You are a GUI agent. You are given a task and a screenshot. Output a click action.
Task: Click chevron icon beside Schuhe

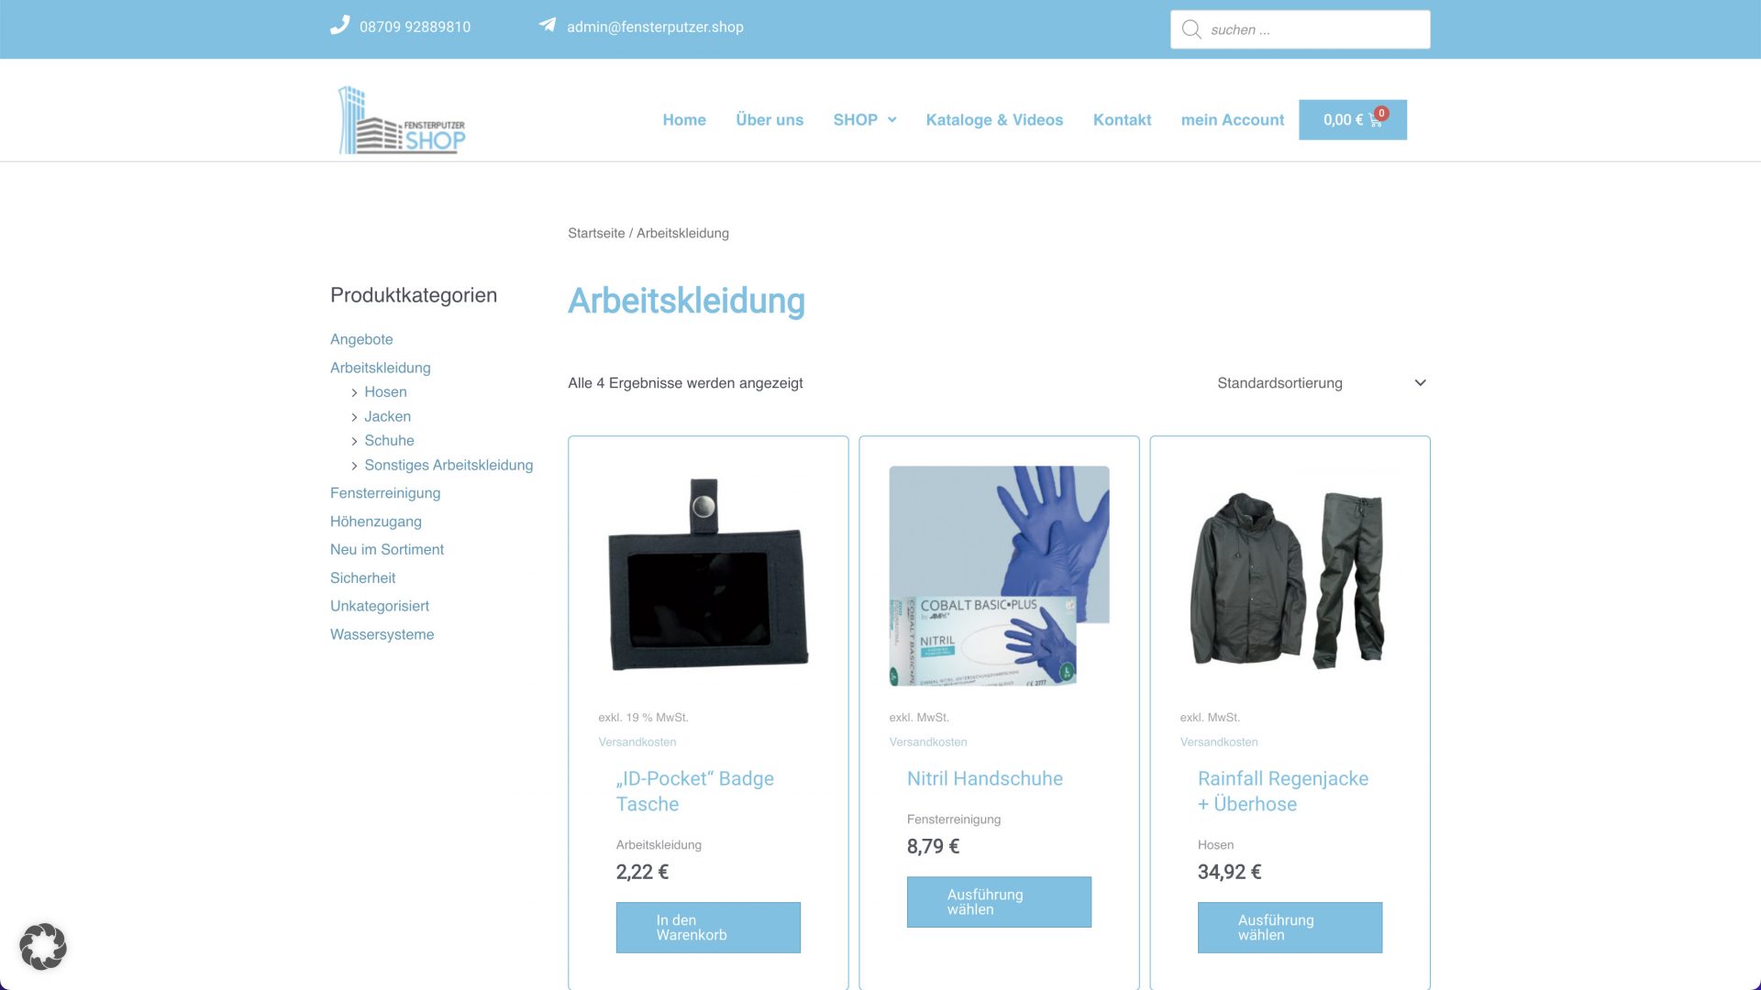pyautogui.click(x=354, y=441)
